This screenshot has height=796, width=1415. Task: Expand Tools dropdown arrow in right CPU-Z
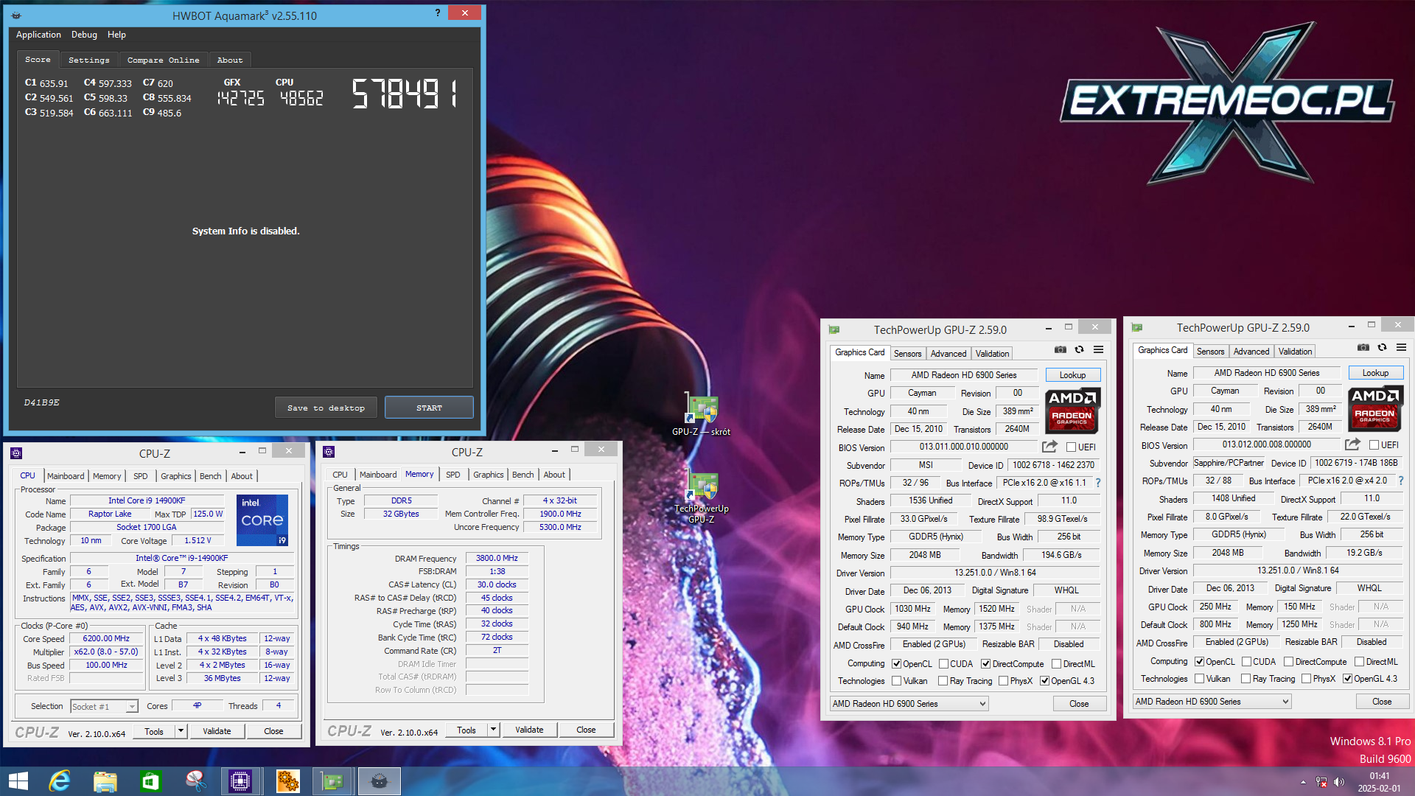[493, 730]
